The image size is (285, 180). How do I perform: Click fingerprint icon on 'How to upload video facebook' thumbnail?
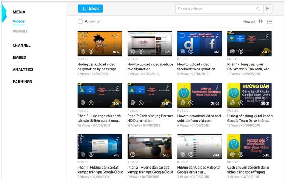tap(183, 51)
